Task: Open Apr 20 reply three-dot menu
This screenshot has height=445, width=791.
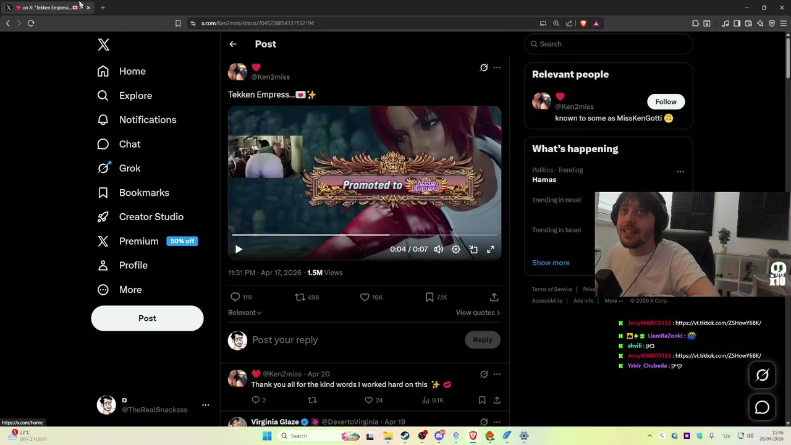Action: pos(497,374)
